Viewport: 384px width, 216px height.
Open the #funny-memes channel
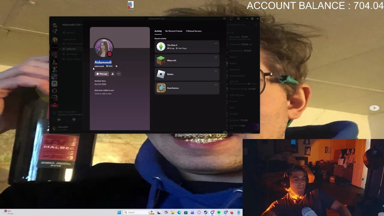point(72,59)
